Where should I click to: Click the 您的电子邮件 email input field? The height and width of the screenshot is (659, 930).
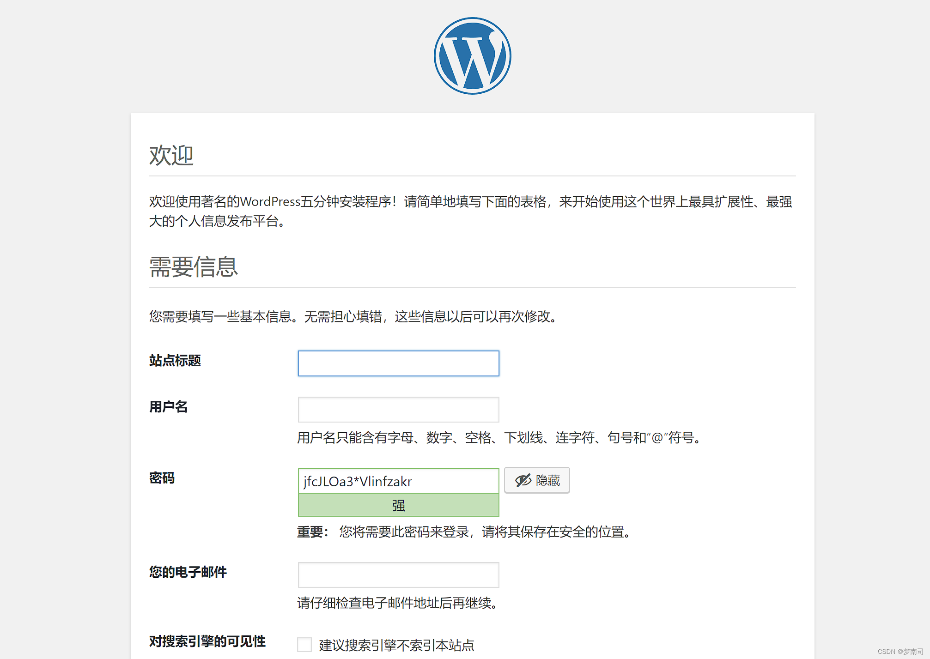coord(398,575)
